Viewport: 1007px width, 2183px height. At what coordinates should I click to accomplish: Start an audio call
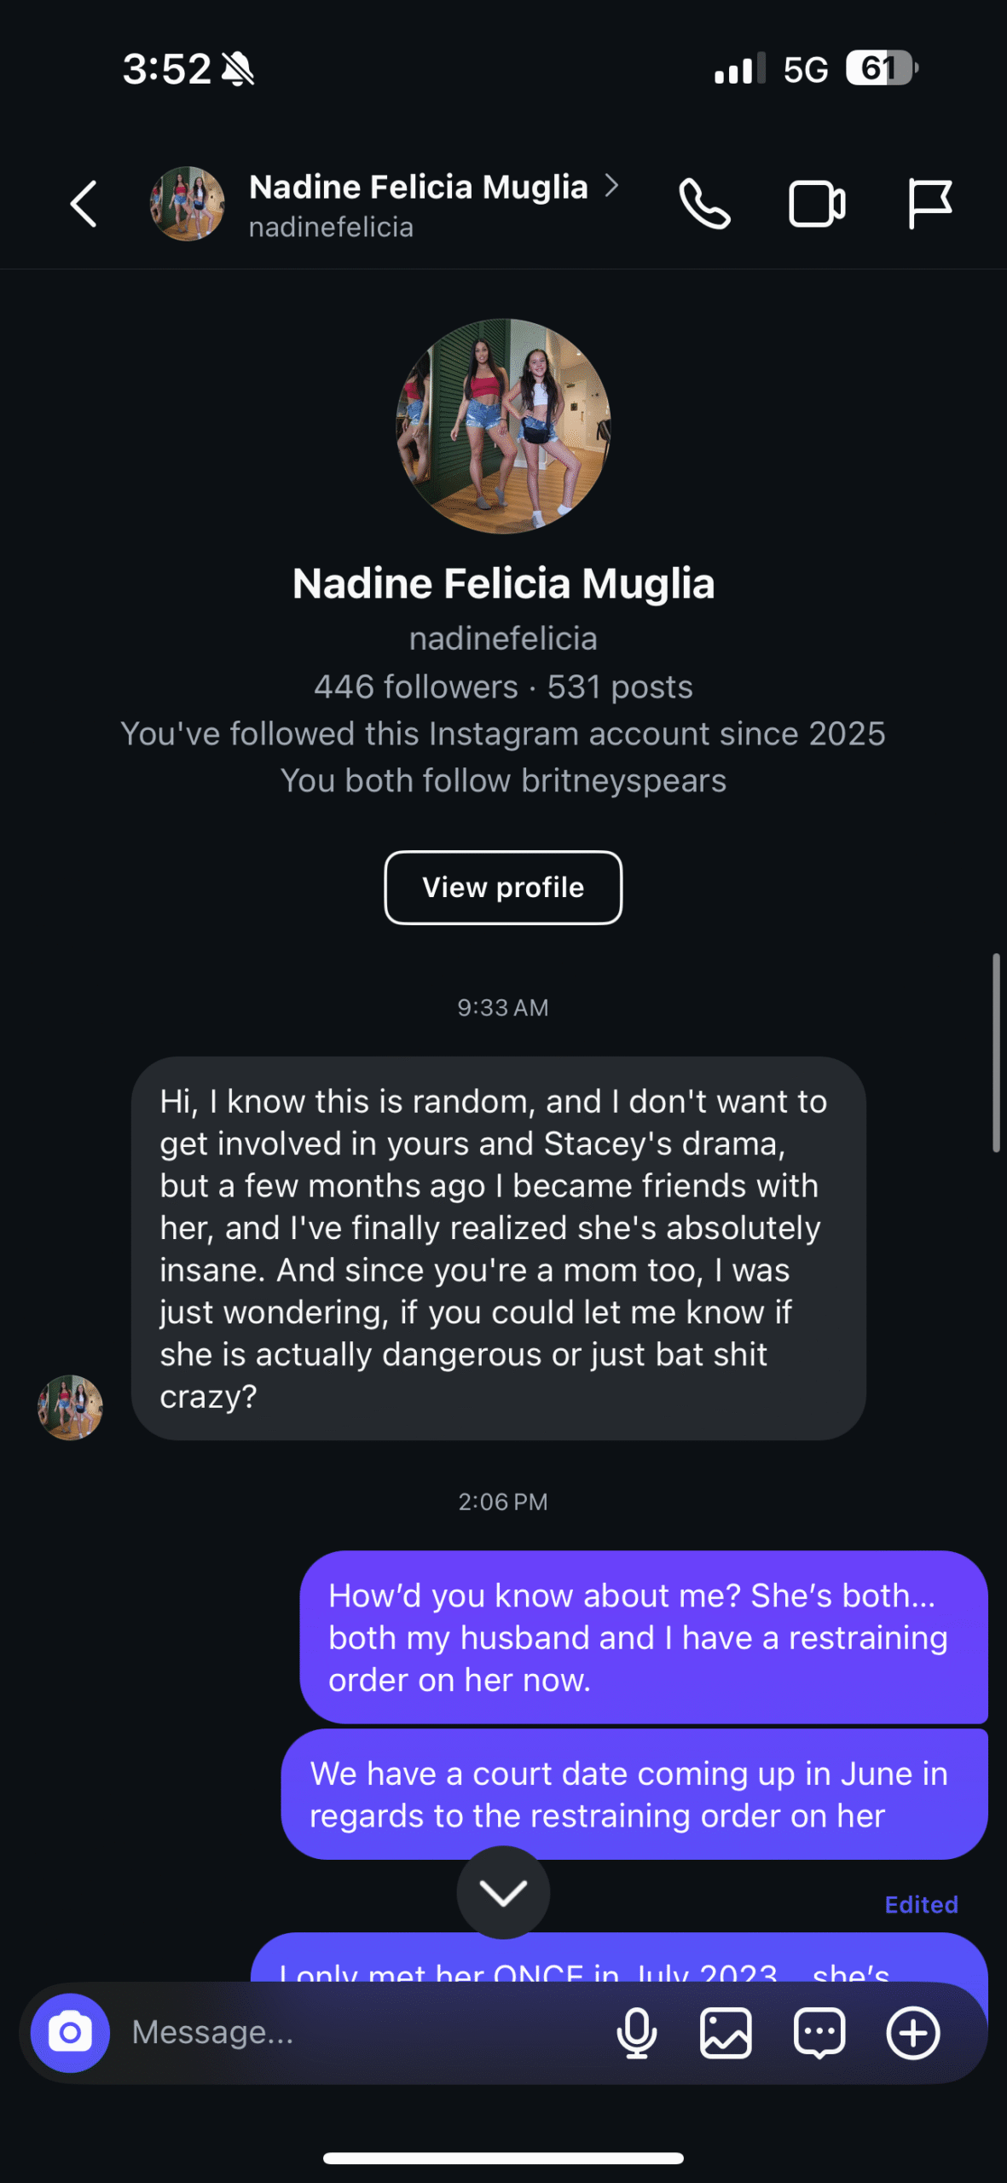point(704,204)
